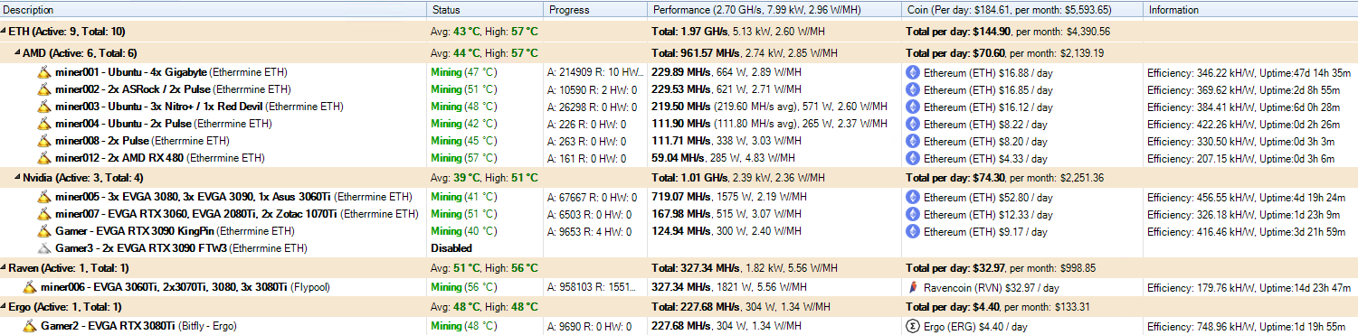
Task: Click the Disabled status of Gamer3
Action: 452,248
